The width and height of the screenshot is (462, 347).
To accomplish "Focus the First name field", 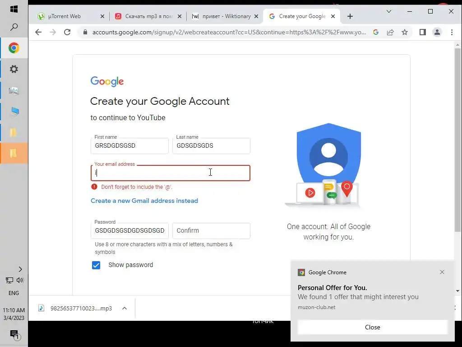I will tap(129, 146).
